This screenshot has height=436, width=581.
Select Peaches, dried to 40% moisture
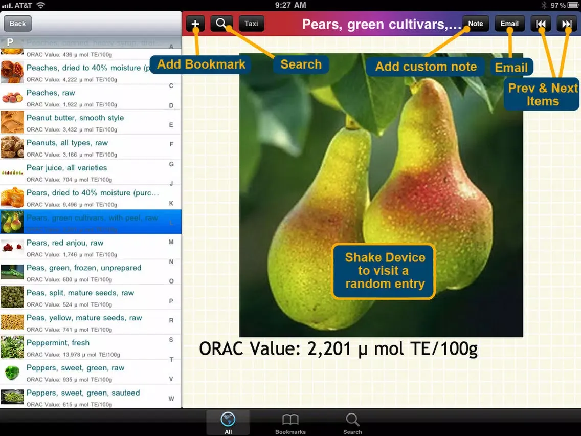pos(91,73)
